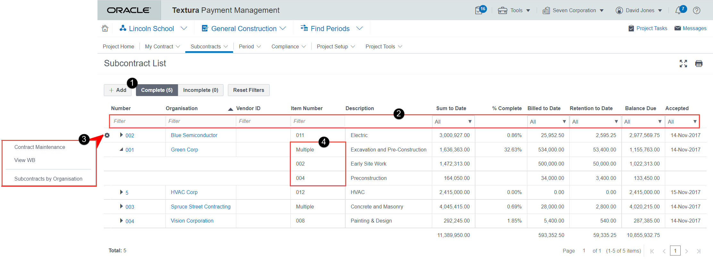Open the HVAC Corp link
713x276 pixels.
coord(184,192)
